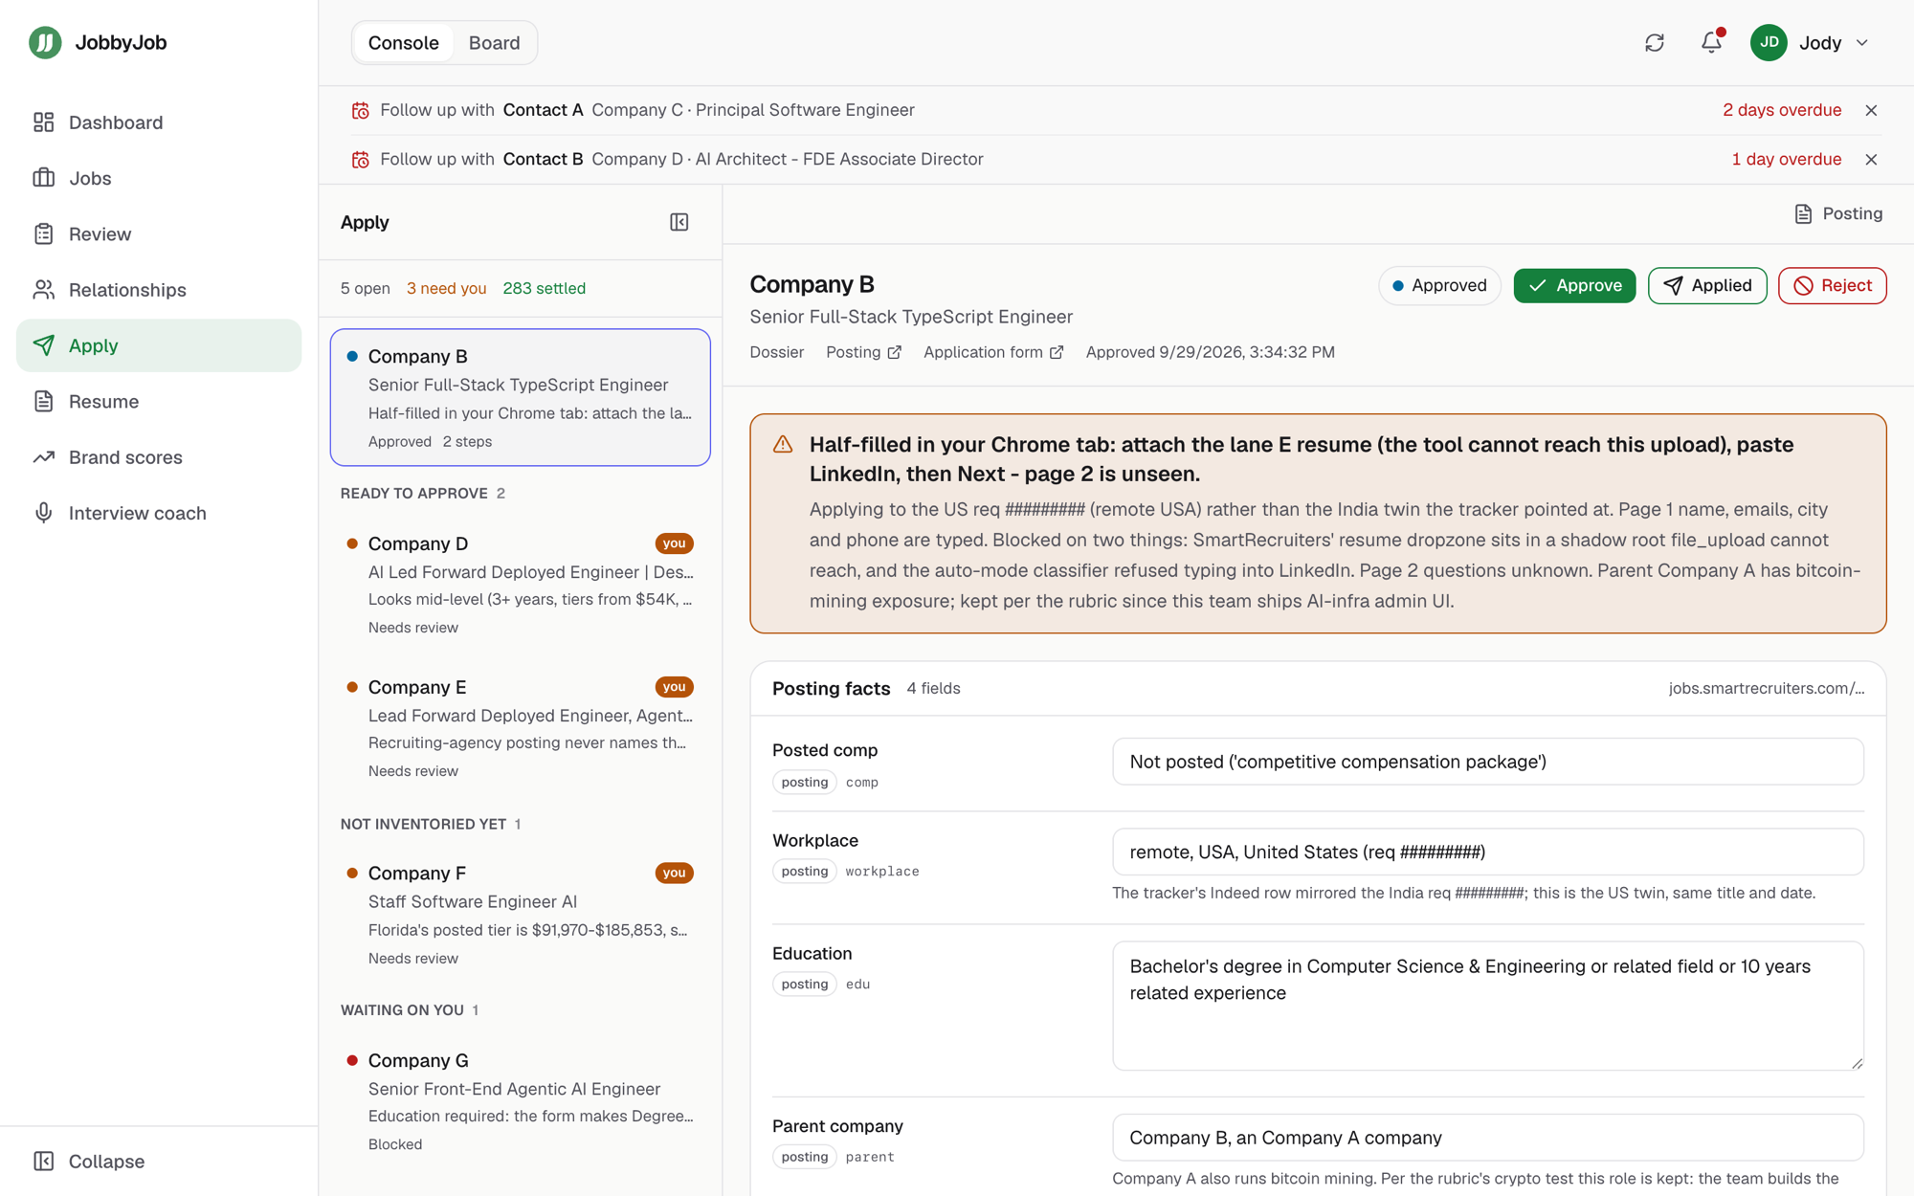Click the JD user avatar
The width and height of the screenshot is (1914, 1196).
click(1769, 43)
